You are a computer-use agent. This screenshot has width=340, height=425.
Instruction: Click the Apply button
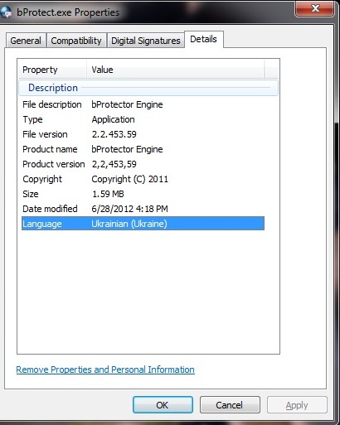(297, 405)
